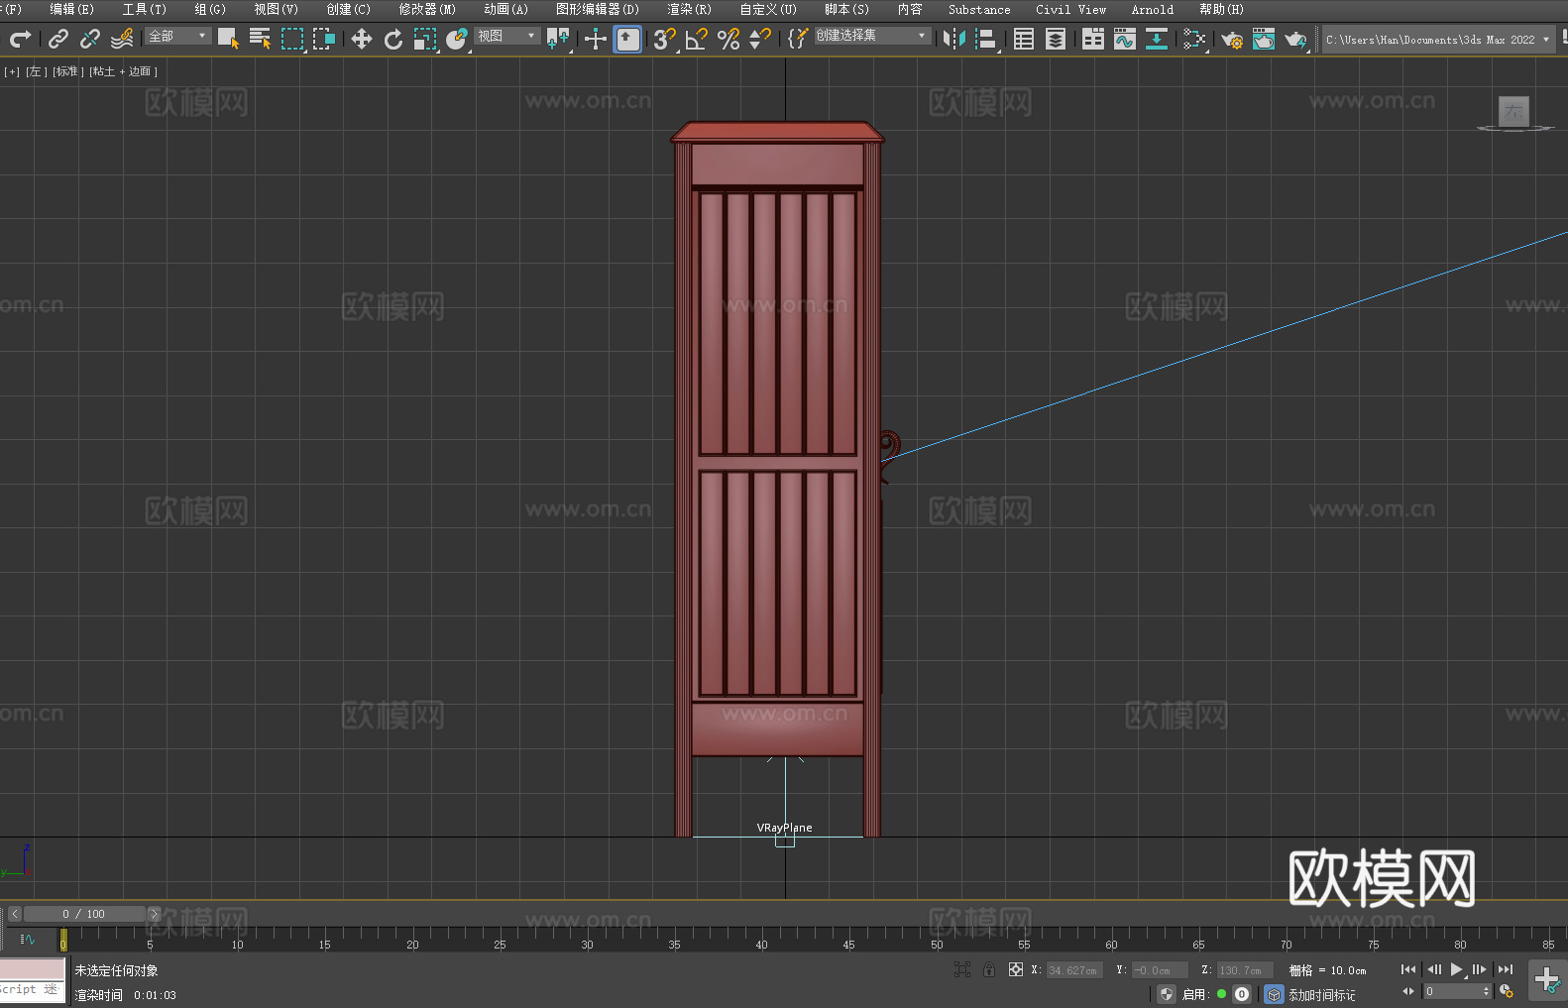
Task: Step time slider left arrow
Action: [15, 914]
